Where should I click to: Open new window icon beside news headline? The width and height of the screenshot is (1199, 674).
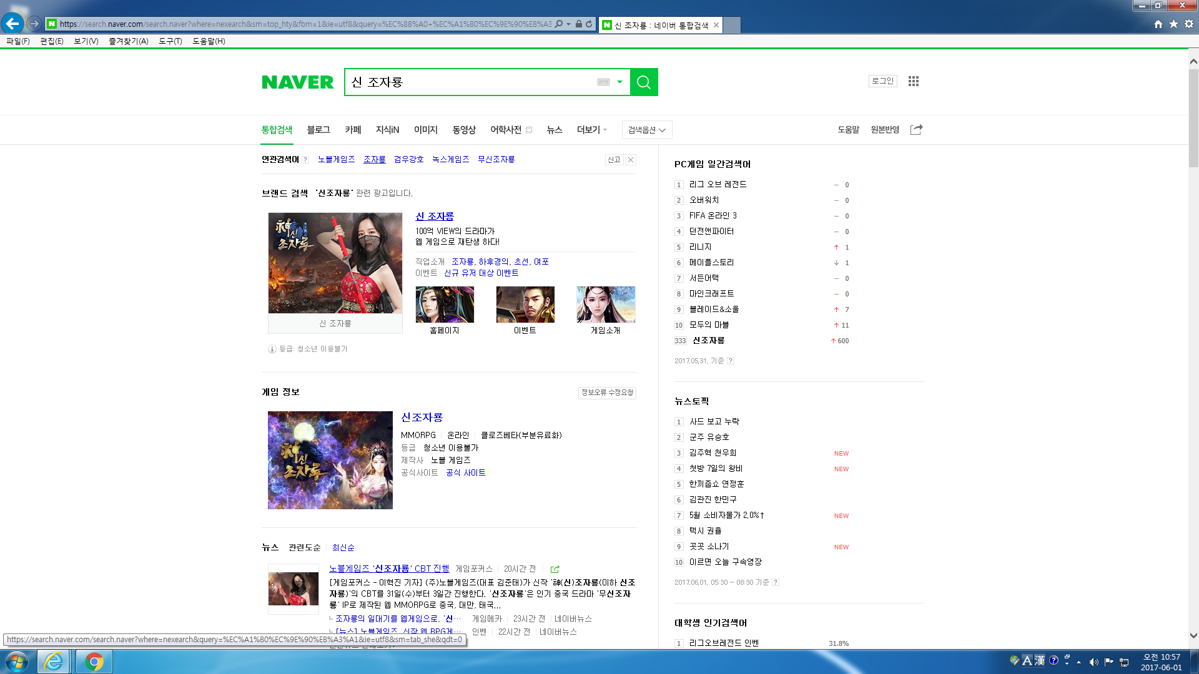point(555,569)
